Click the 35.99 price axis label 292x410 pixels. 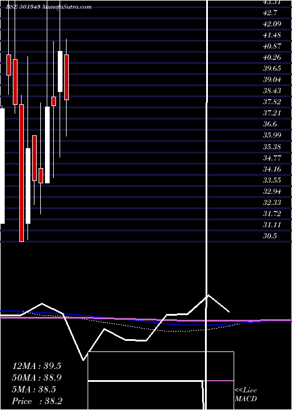point(272,135)
